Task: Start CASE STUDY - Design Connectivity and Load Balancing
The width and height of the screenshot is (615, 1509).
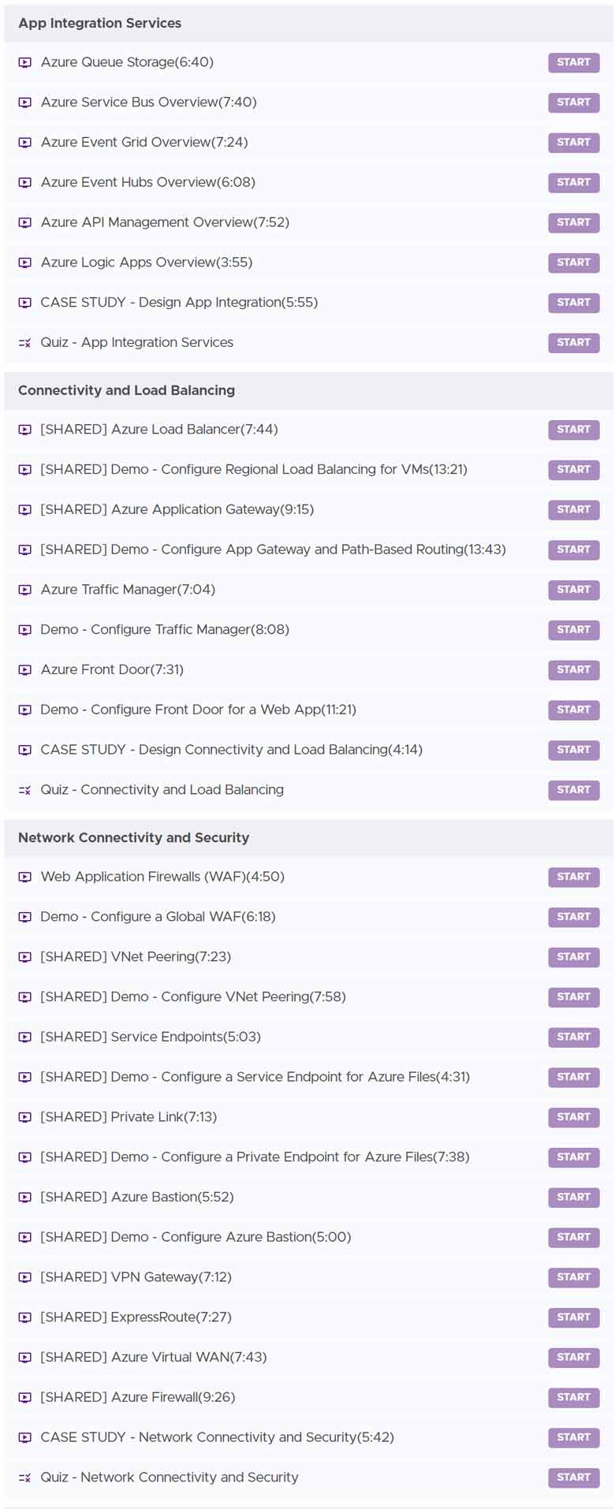Action: 574,750
